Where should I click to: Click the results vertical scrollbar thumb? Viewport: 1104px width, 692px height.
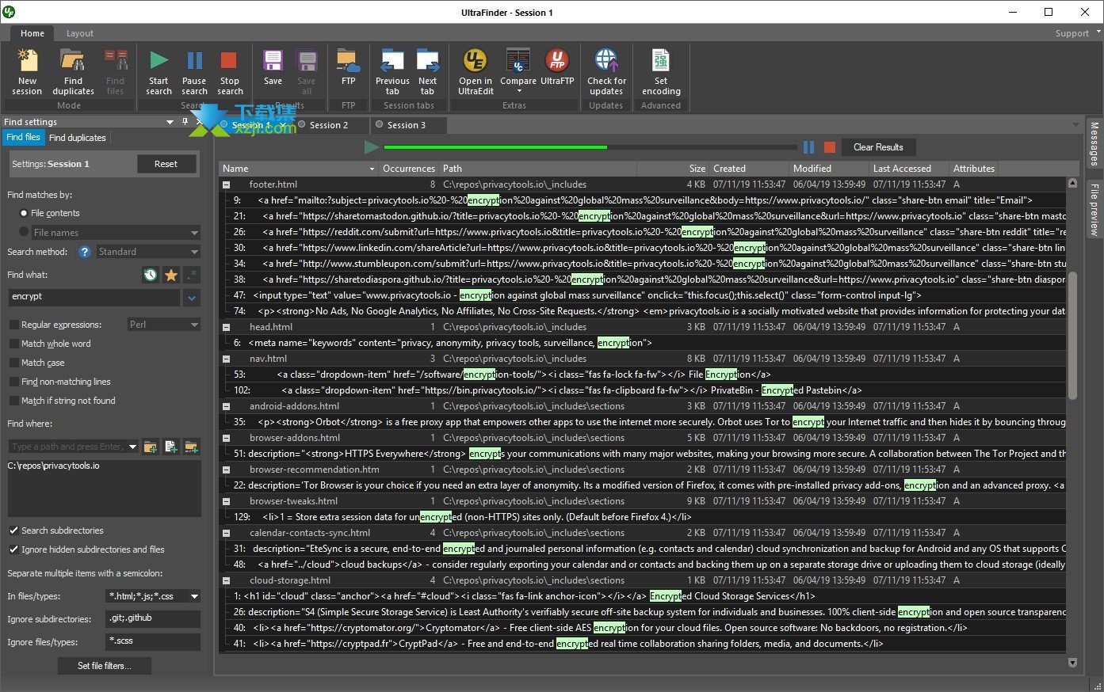1072,336
